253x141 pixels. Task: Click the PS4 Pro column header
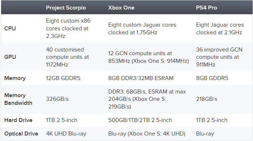(206, 8)
